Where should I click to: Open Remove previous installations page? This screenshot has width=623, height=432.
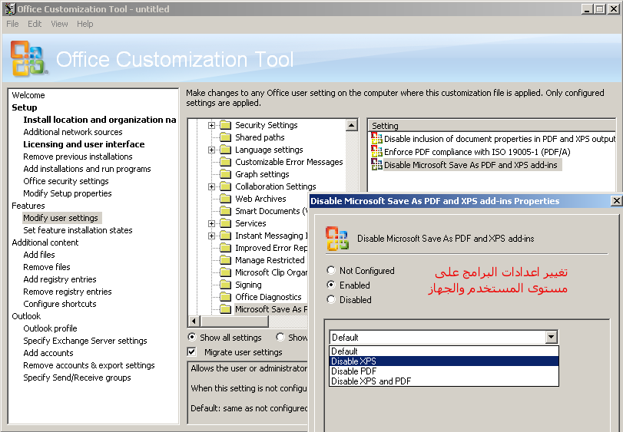[78, 157]
